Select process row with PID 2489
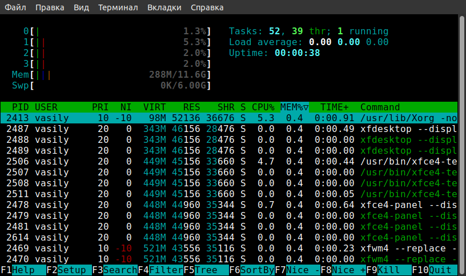Screen dimensions: 466x276 point(229,150)
